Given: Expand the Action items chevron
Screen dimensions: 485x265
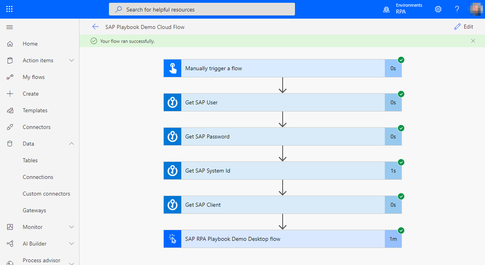Looking at the screenshot, I should click(x=72, y=60).
